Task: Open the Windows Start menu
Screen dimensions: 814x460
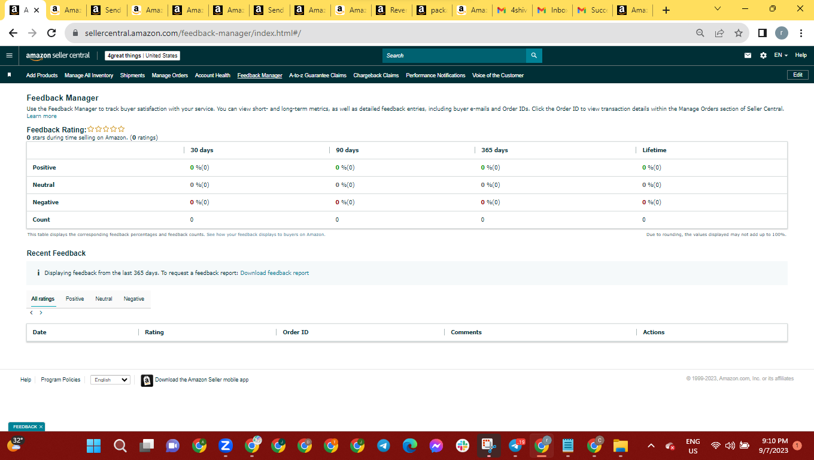Action: (93, 446)
